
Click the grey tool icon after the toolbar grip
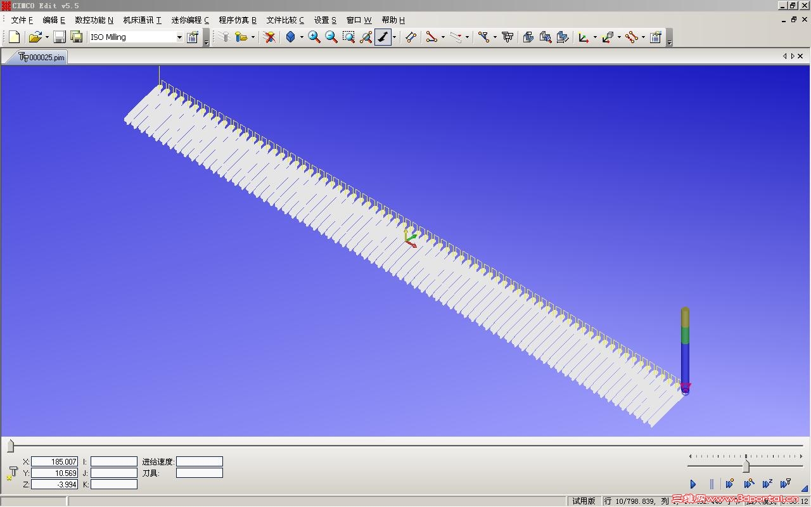click(224, 37)
